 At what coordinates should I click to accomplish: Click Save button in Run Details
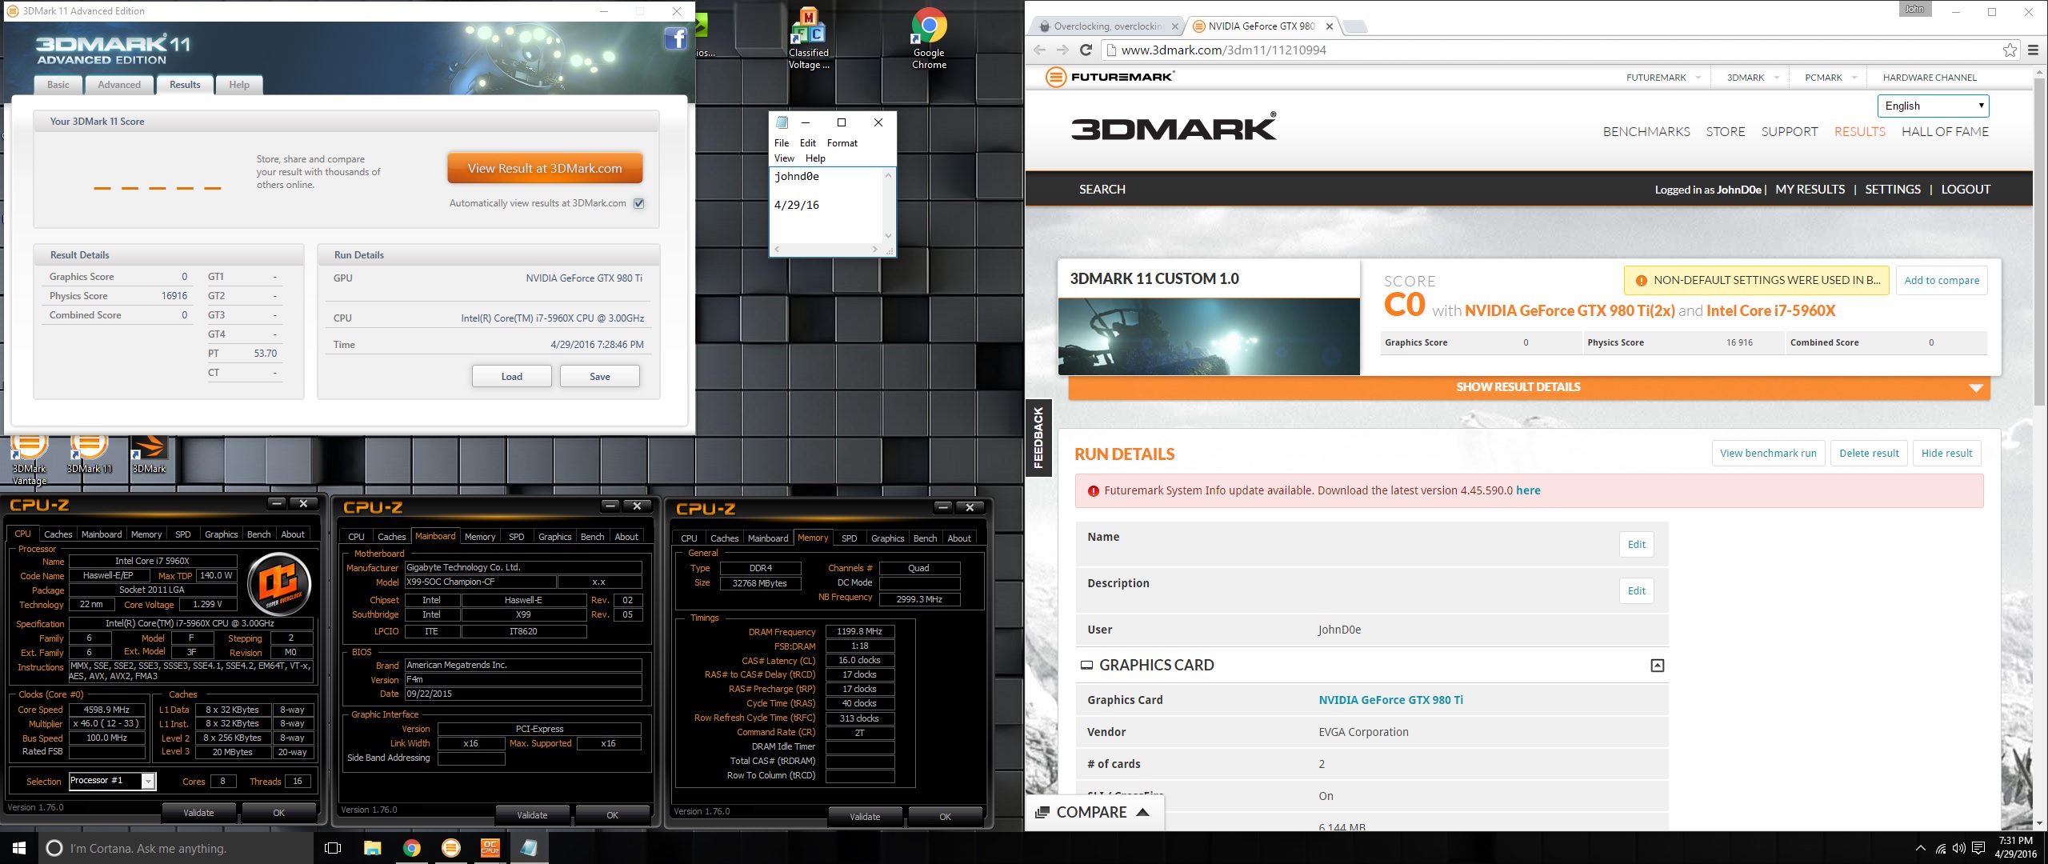click(600, 377)
